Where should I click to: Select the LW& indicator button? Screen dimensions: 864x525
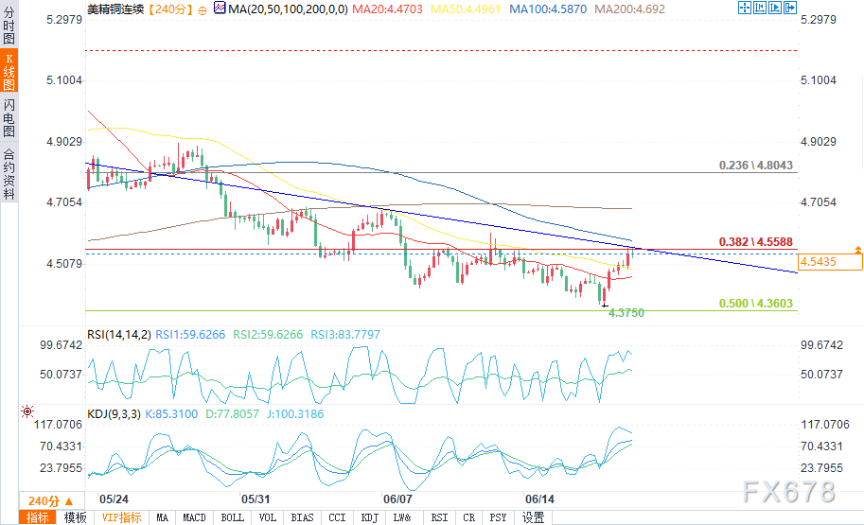click(x=402, y=517)
